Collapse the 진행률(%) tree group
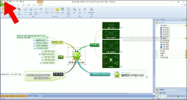Viewport: 187px width, 100px height. pos(157,38)
